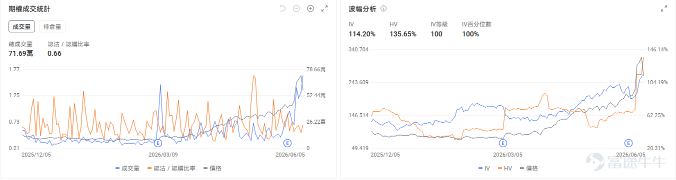This screenshot has width=676, height=180.
Task: Click the IV等級 label
Action: coord(439,24)
